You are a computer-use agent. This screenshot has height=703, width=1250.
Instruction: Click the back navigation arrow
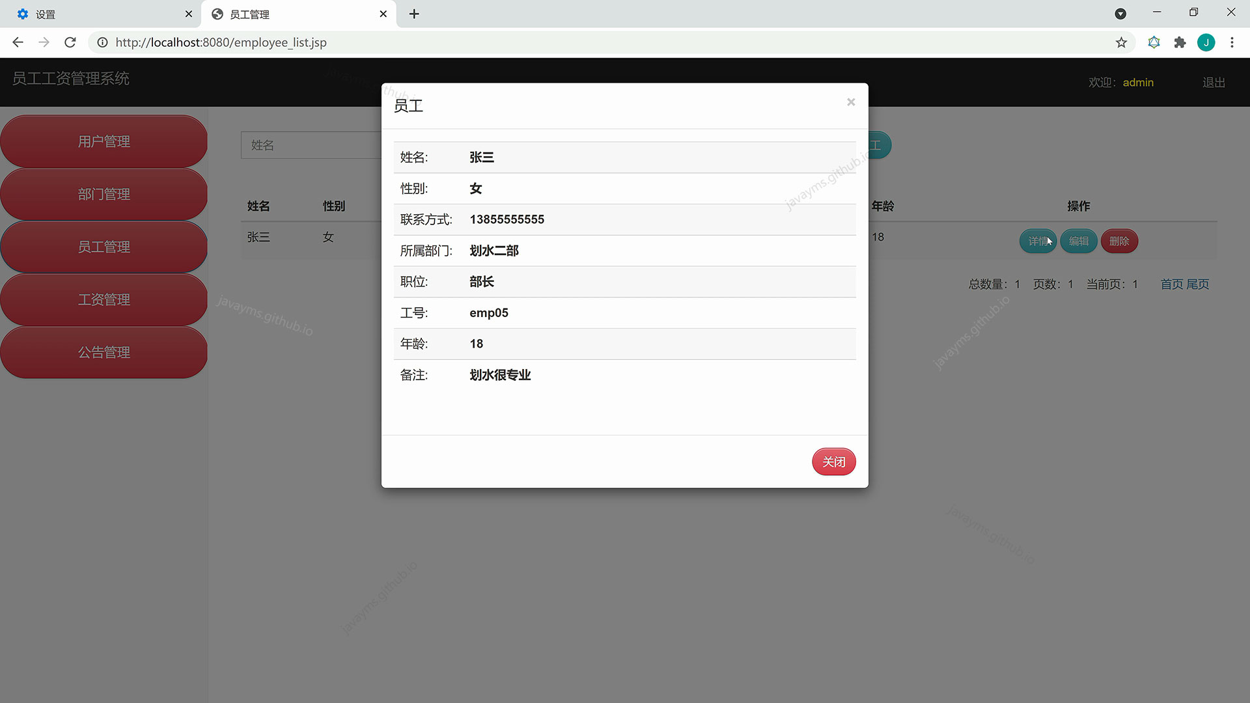coord(17,42)
